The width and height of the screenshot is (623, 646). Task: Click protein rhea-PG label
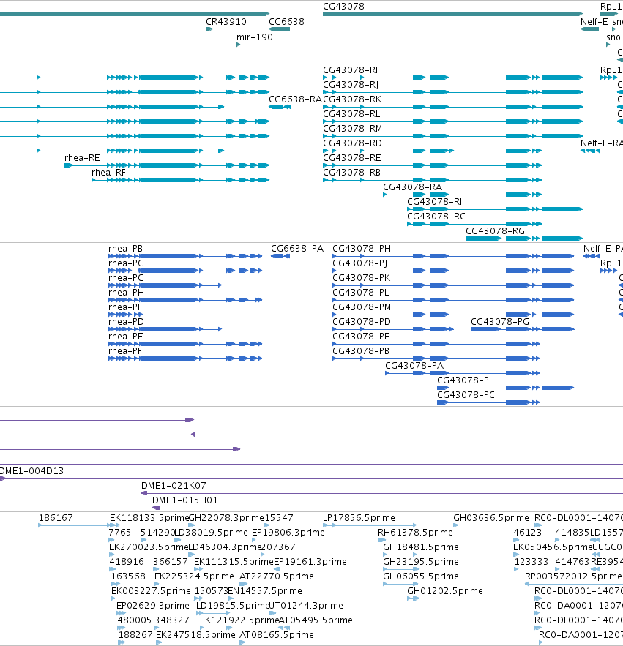[x=126, y=263]
